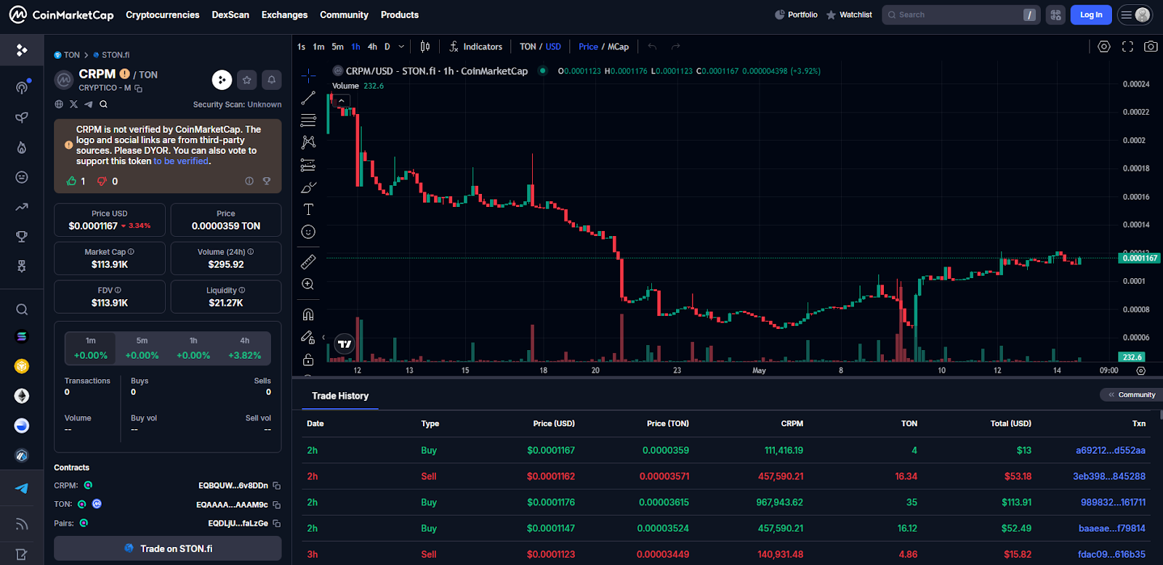Set chart interval to 5m

(337, 46)
